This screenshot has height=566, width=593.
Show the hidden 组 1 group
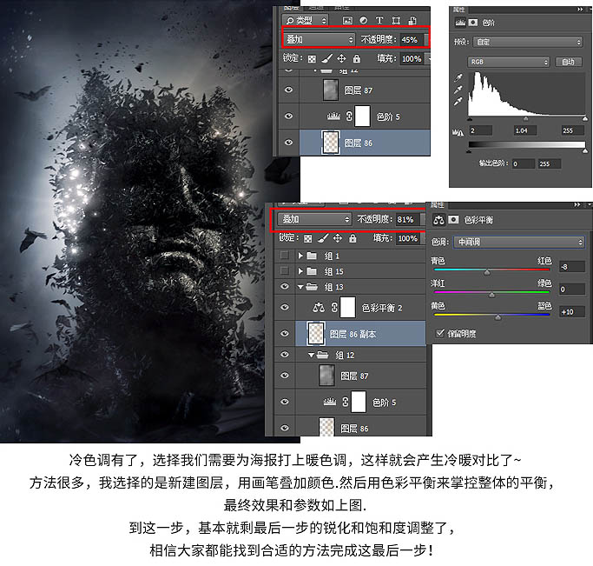pos(285,256)
